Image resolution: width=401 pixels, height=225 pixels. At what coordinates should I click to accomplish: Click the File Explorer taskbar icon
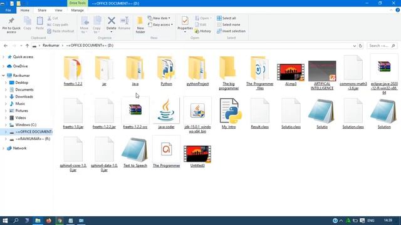click(38, 221)
